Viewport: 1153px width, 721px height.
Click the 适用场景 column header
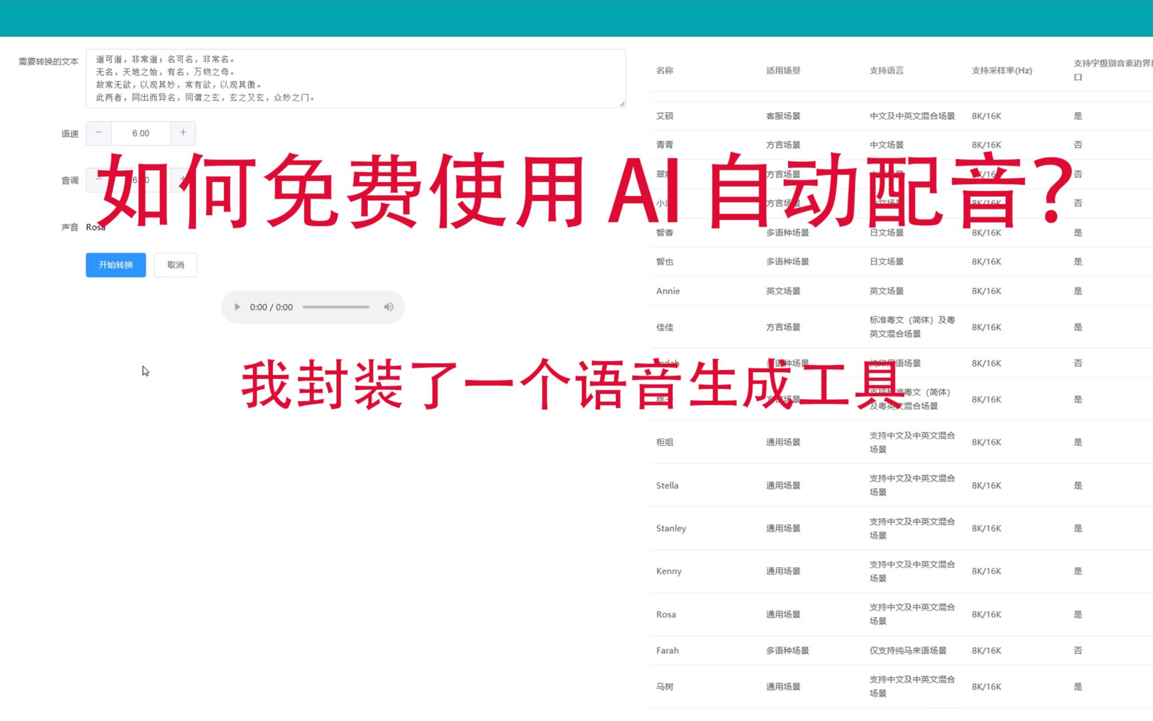783,70
